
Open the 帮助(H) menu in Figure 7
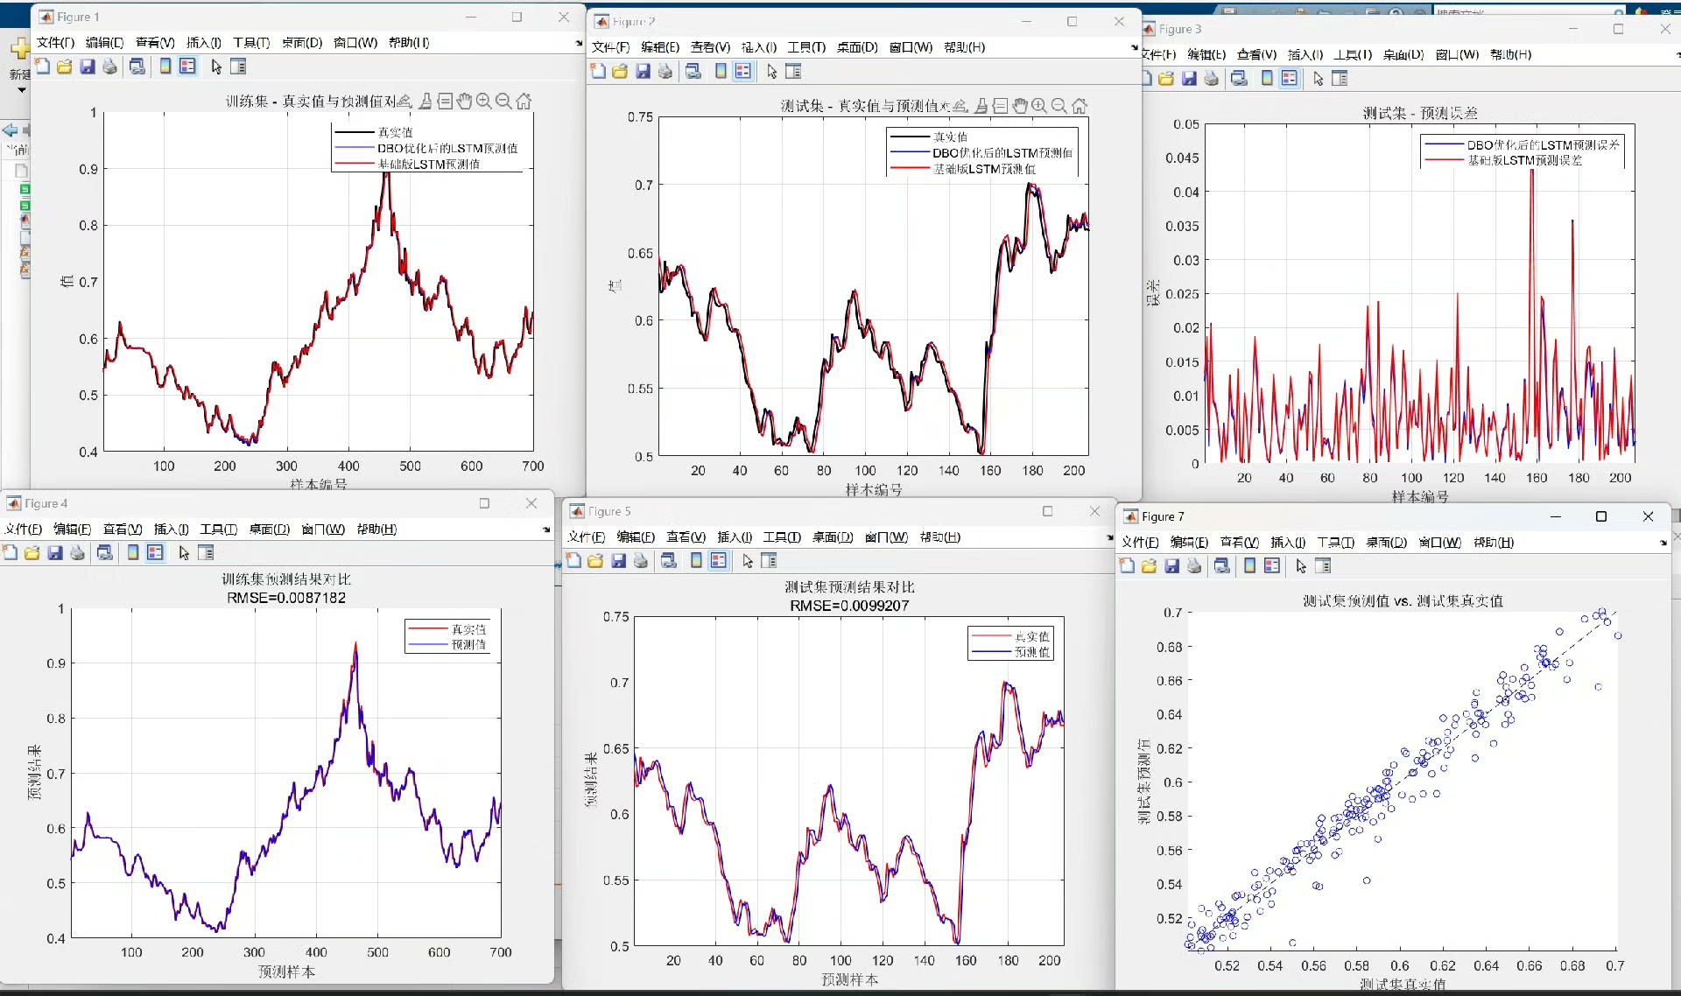click(x=1493, y=543)
